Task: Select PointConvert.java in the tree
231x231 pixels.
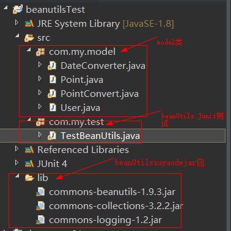Action: pyautogui.click(x=100, y=94)
